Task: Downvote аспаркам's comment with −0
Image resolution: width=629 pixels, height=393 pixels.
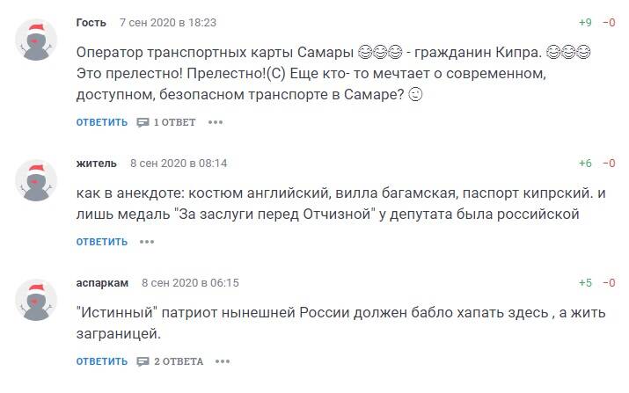Action: 609,283
